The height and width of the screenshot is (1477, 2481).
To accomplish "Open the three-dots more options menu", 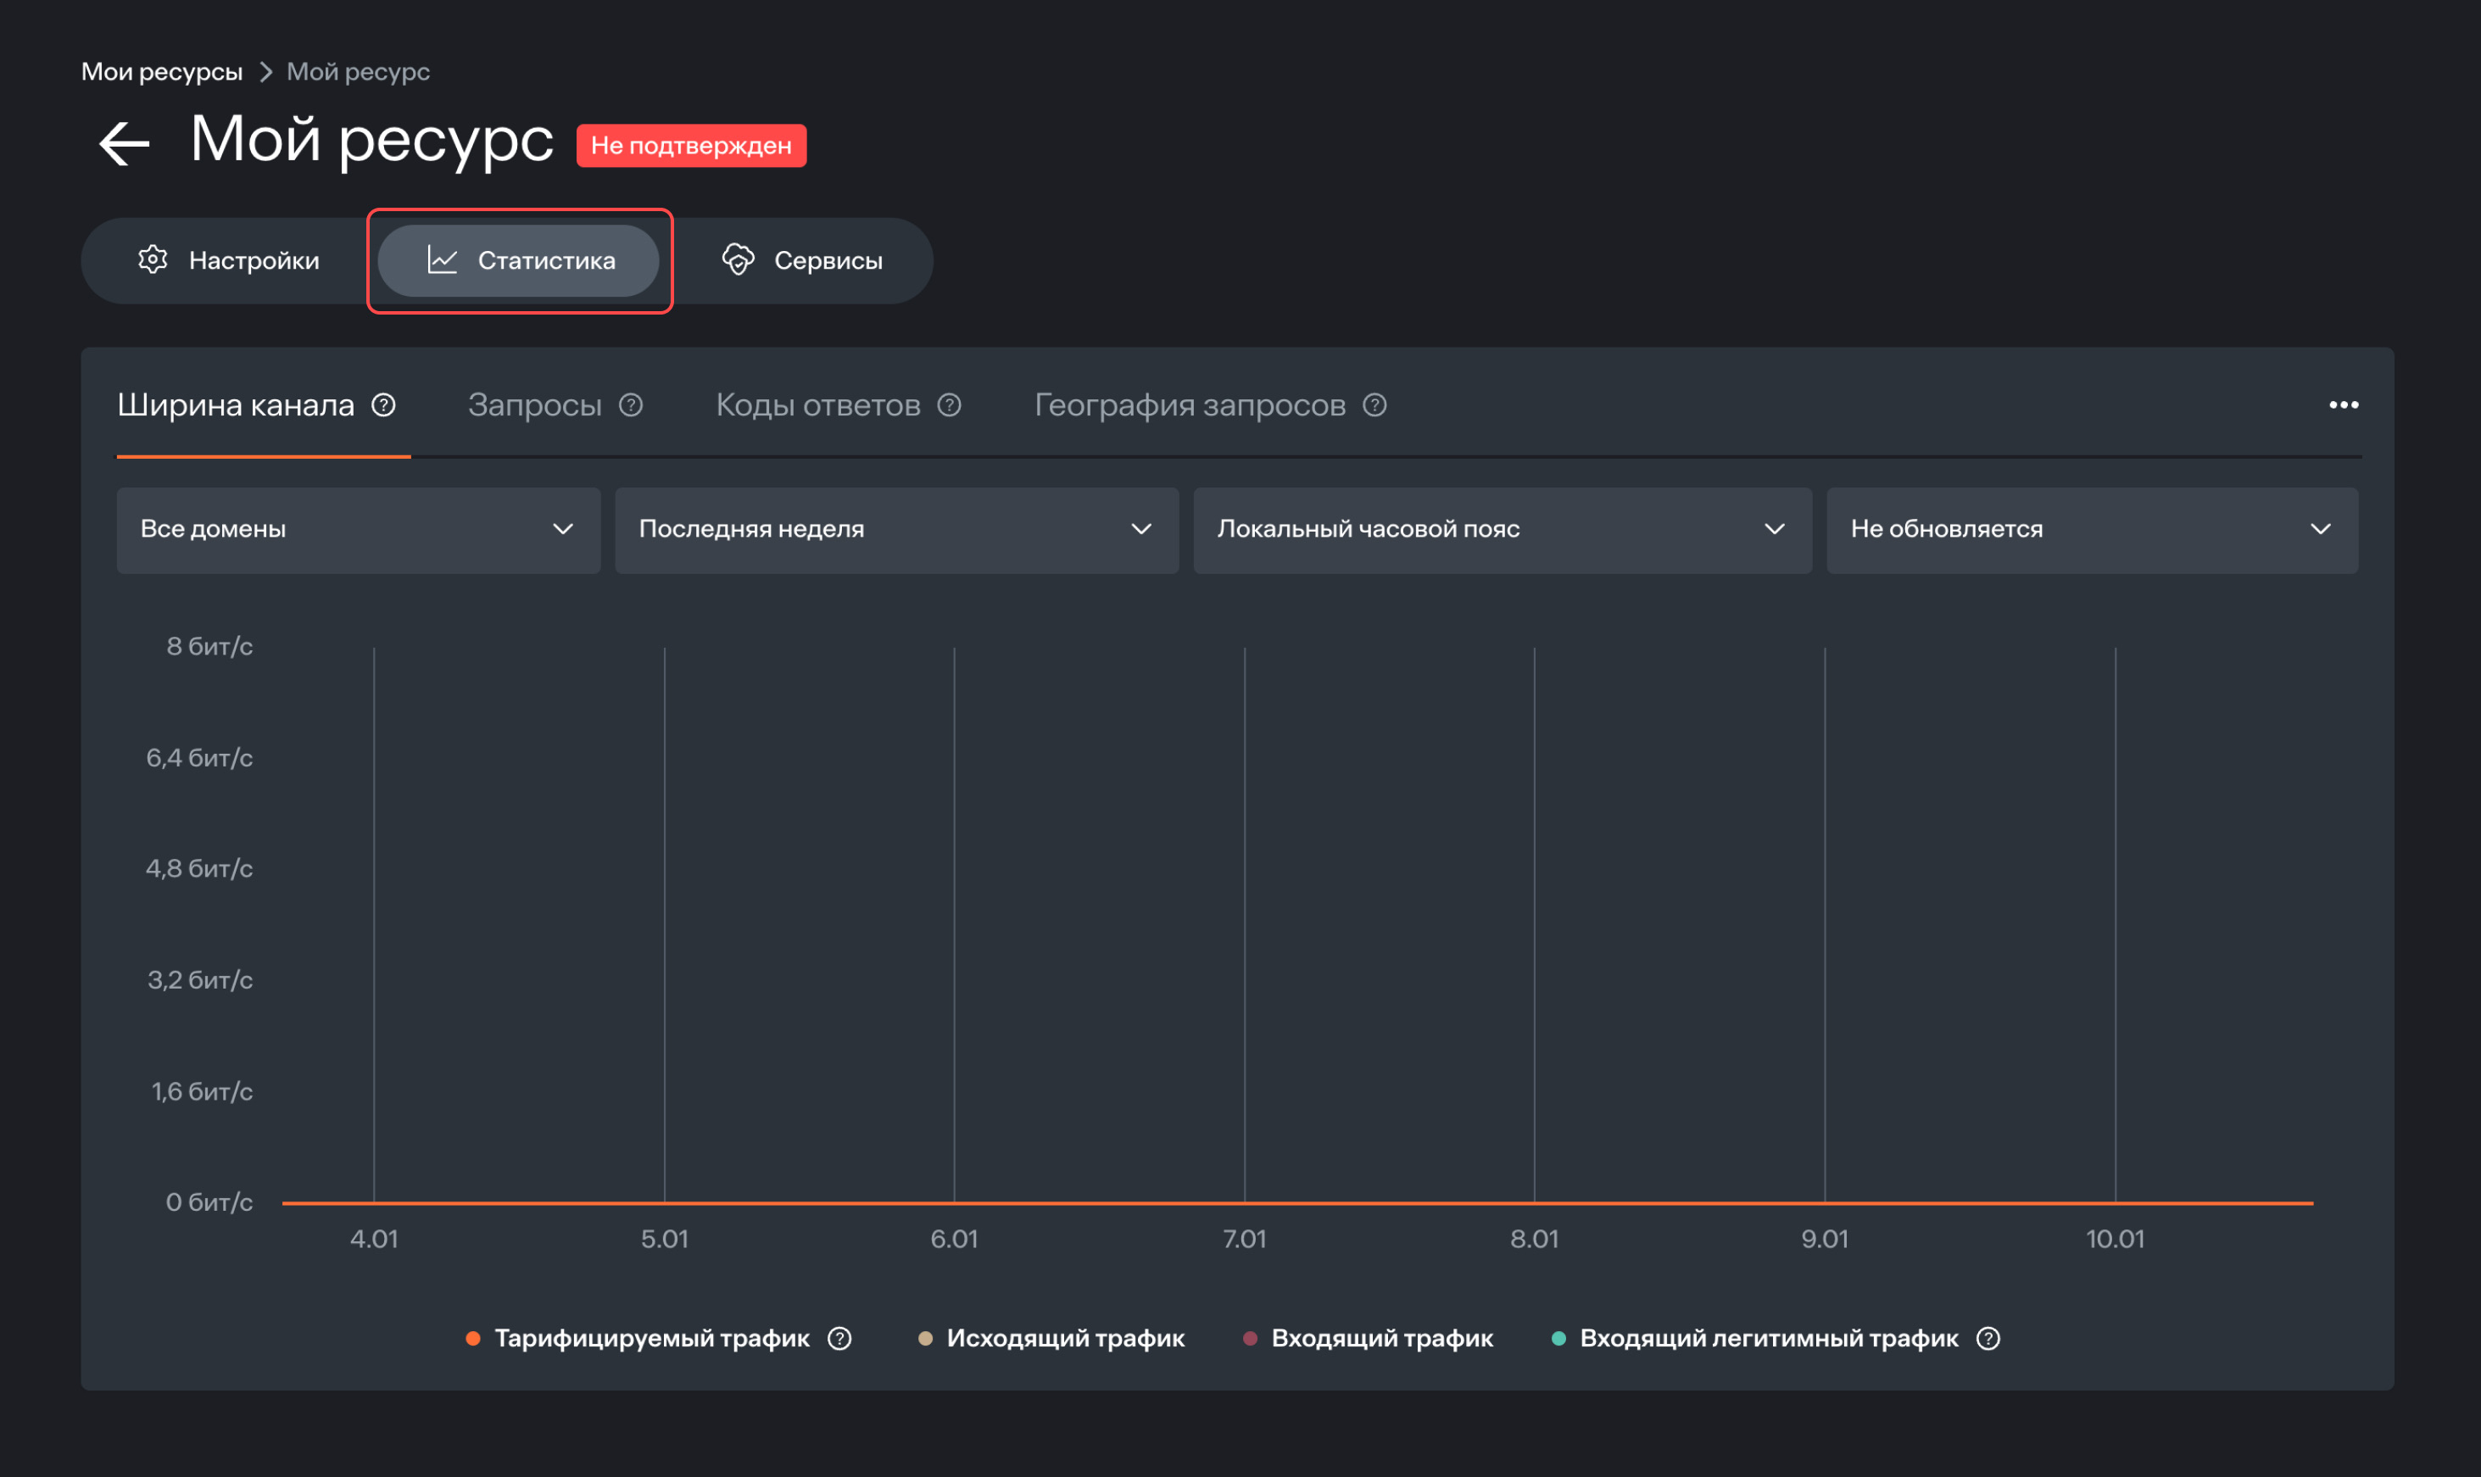I will tap(2344, 405).
